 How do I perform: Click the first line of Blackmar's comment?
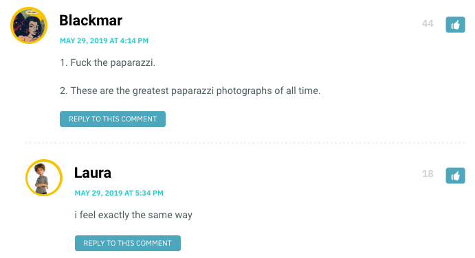click(107, 62)
